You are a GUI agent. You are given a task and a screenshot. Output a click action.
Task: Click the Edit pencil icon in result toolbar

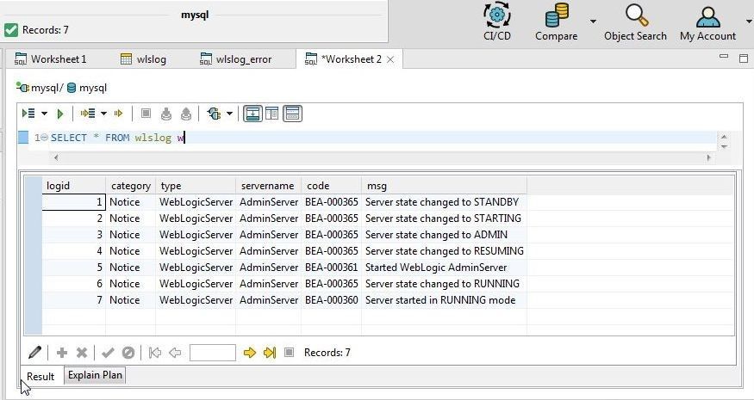pyautogui.click(x=34, y=353)
